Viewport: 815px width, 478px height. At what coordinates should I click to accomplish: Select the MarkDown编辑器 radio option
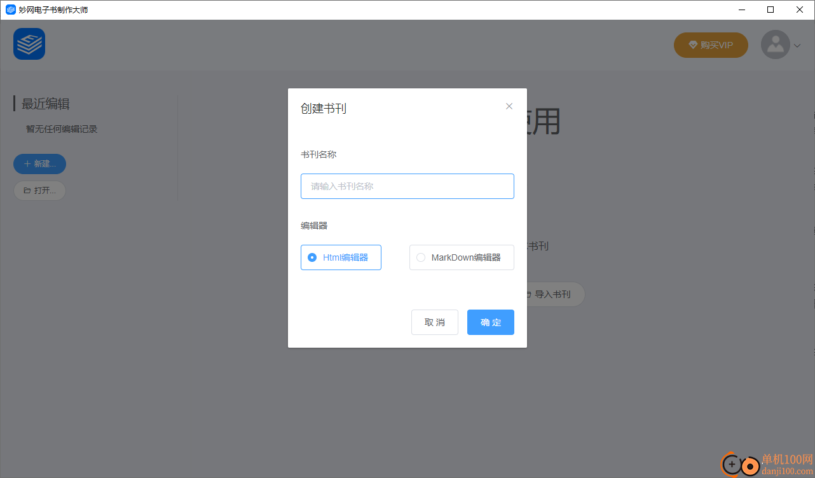click(462, 257)
